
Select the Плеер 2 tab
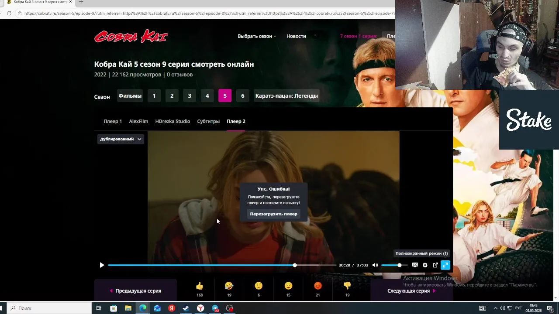click(x=236, y=121)
